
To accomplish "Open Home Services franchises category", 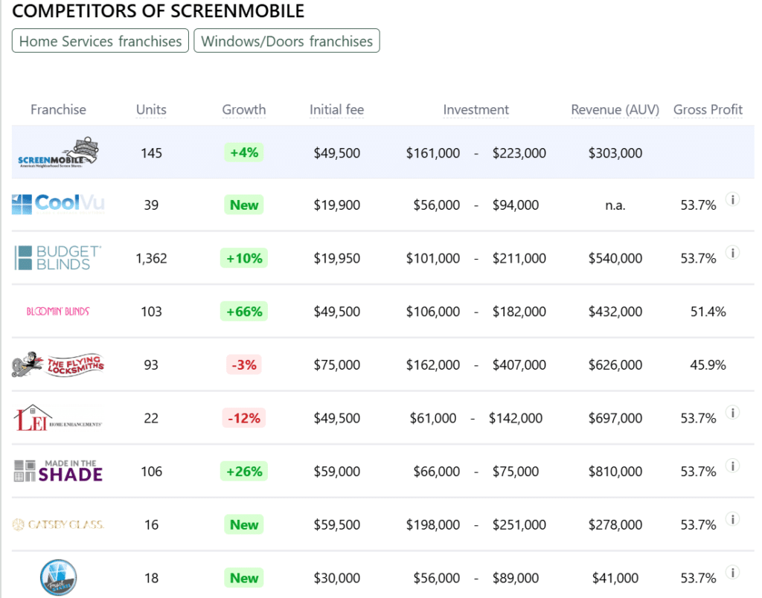I will point(100,41).
